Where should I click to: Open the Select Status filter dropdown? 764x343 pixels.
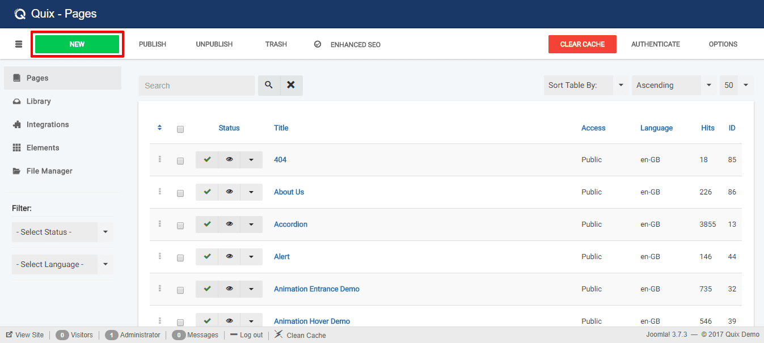point(62,232)
